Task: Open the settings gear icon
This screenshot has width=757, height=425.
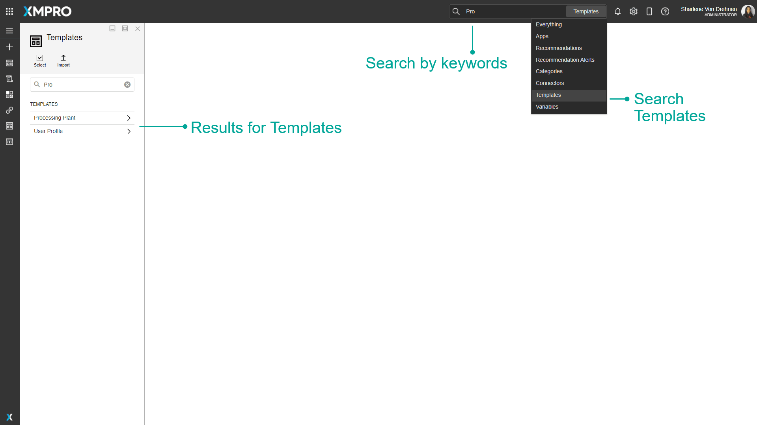Action: pos(634,11)
